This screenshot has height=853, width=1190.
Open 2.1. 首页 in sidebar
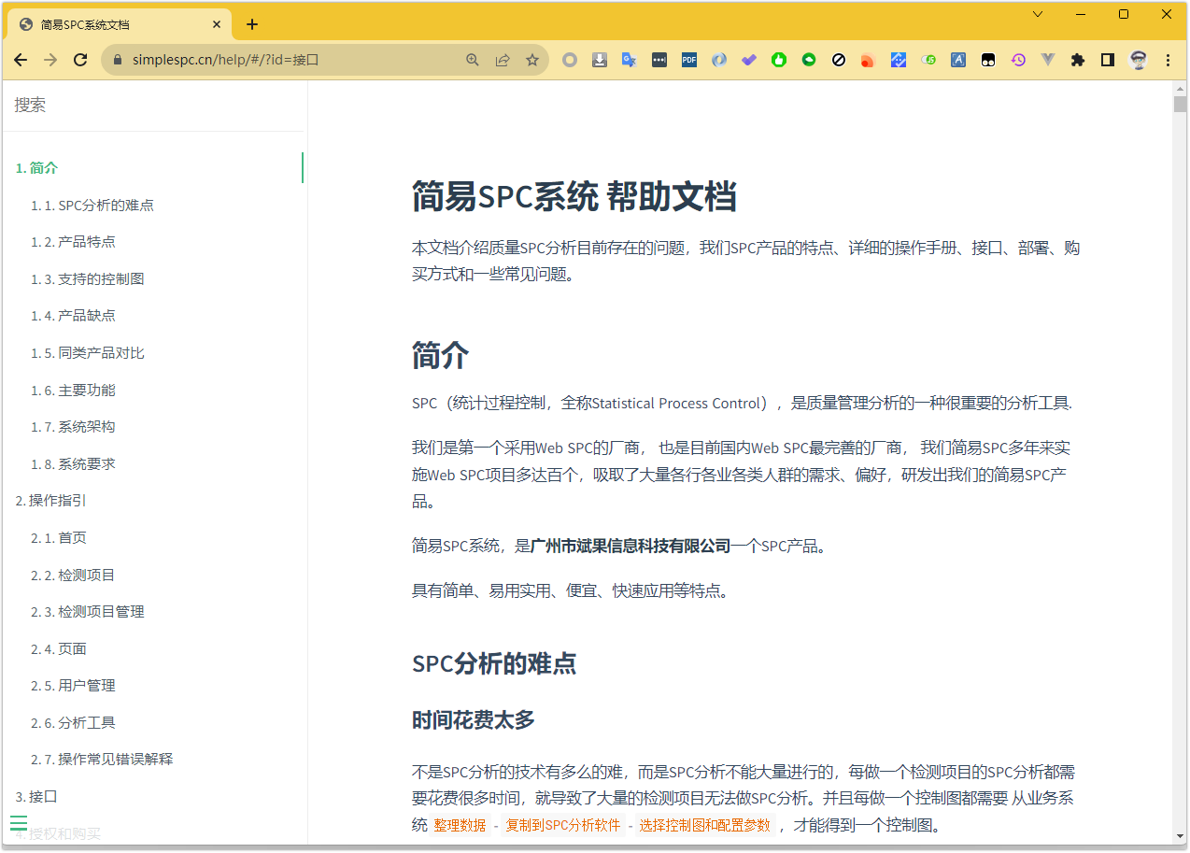tap(58, 538)
